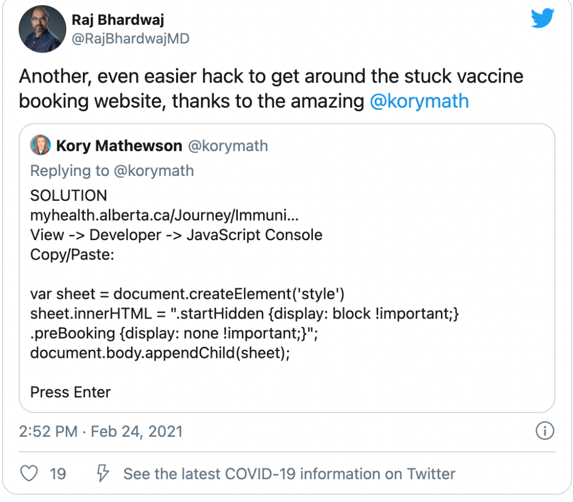This screenshot has width=573, height=502.
Task: Click the main tweet text about vaccine booking
Action: pos(271,89)
